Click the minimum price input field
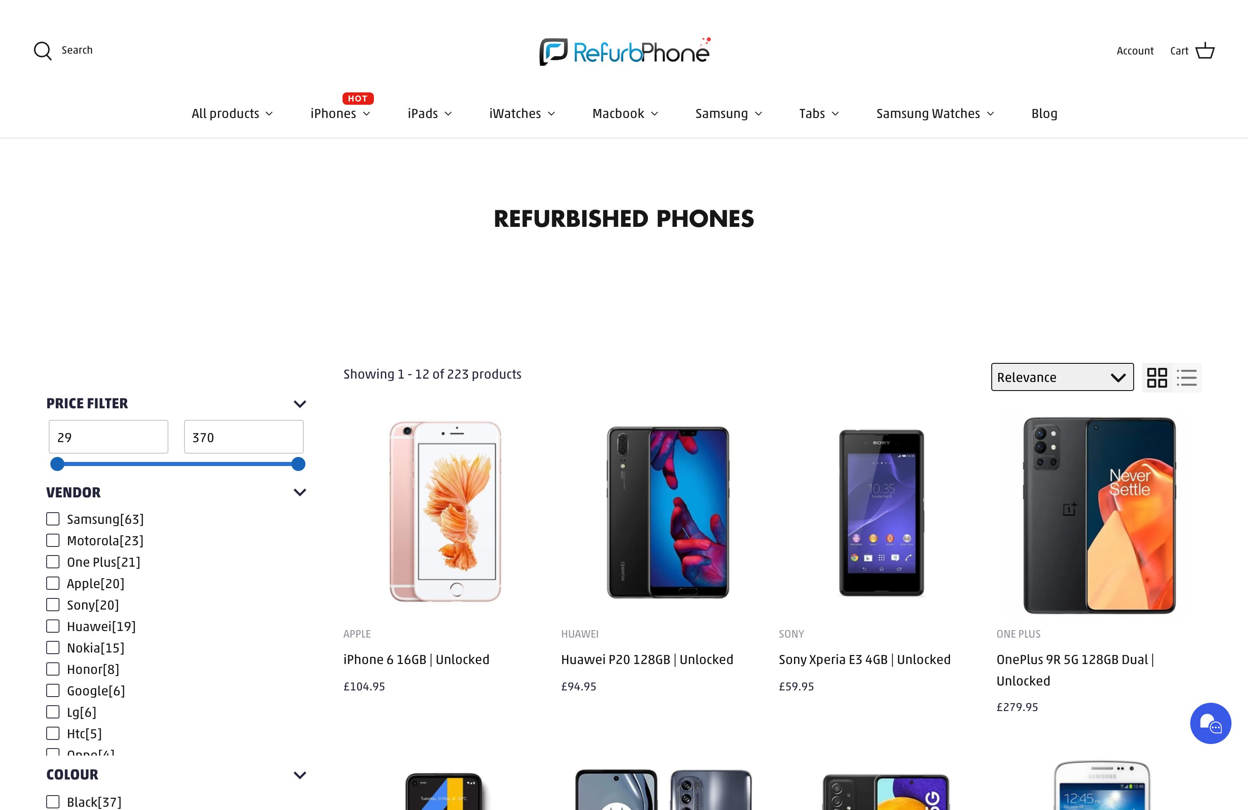Viewport: 1248px width, 810px height. (x=107, y=437)
